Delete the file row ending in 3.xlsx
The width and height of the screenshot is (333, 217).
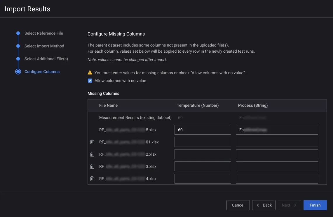(x=92, y=166)
